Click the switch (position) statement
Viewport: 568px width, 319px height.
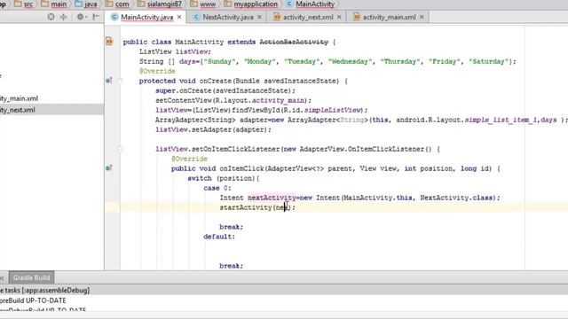click(x=223, y=178)
